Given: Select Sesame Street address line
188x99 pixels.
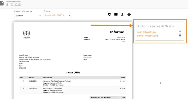Looking at the screenshot, I should [x=24, y=61].
